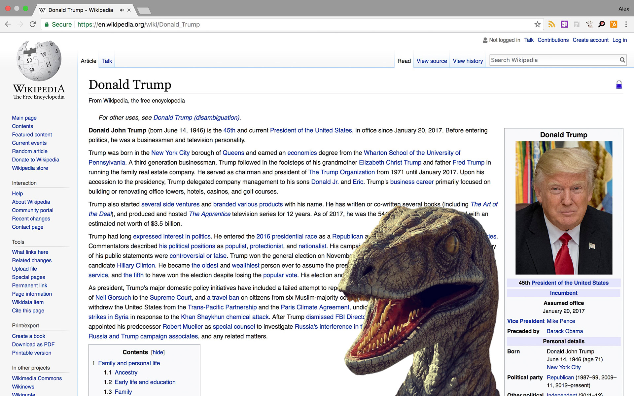Click Barack Obama in infobox
The image size is (634, 396).
click(565, 331)
